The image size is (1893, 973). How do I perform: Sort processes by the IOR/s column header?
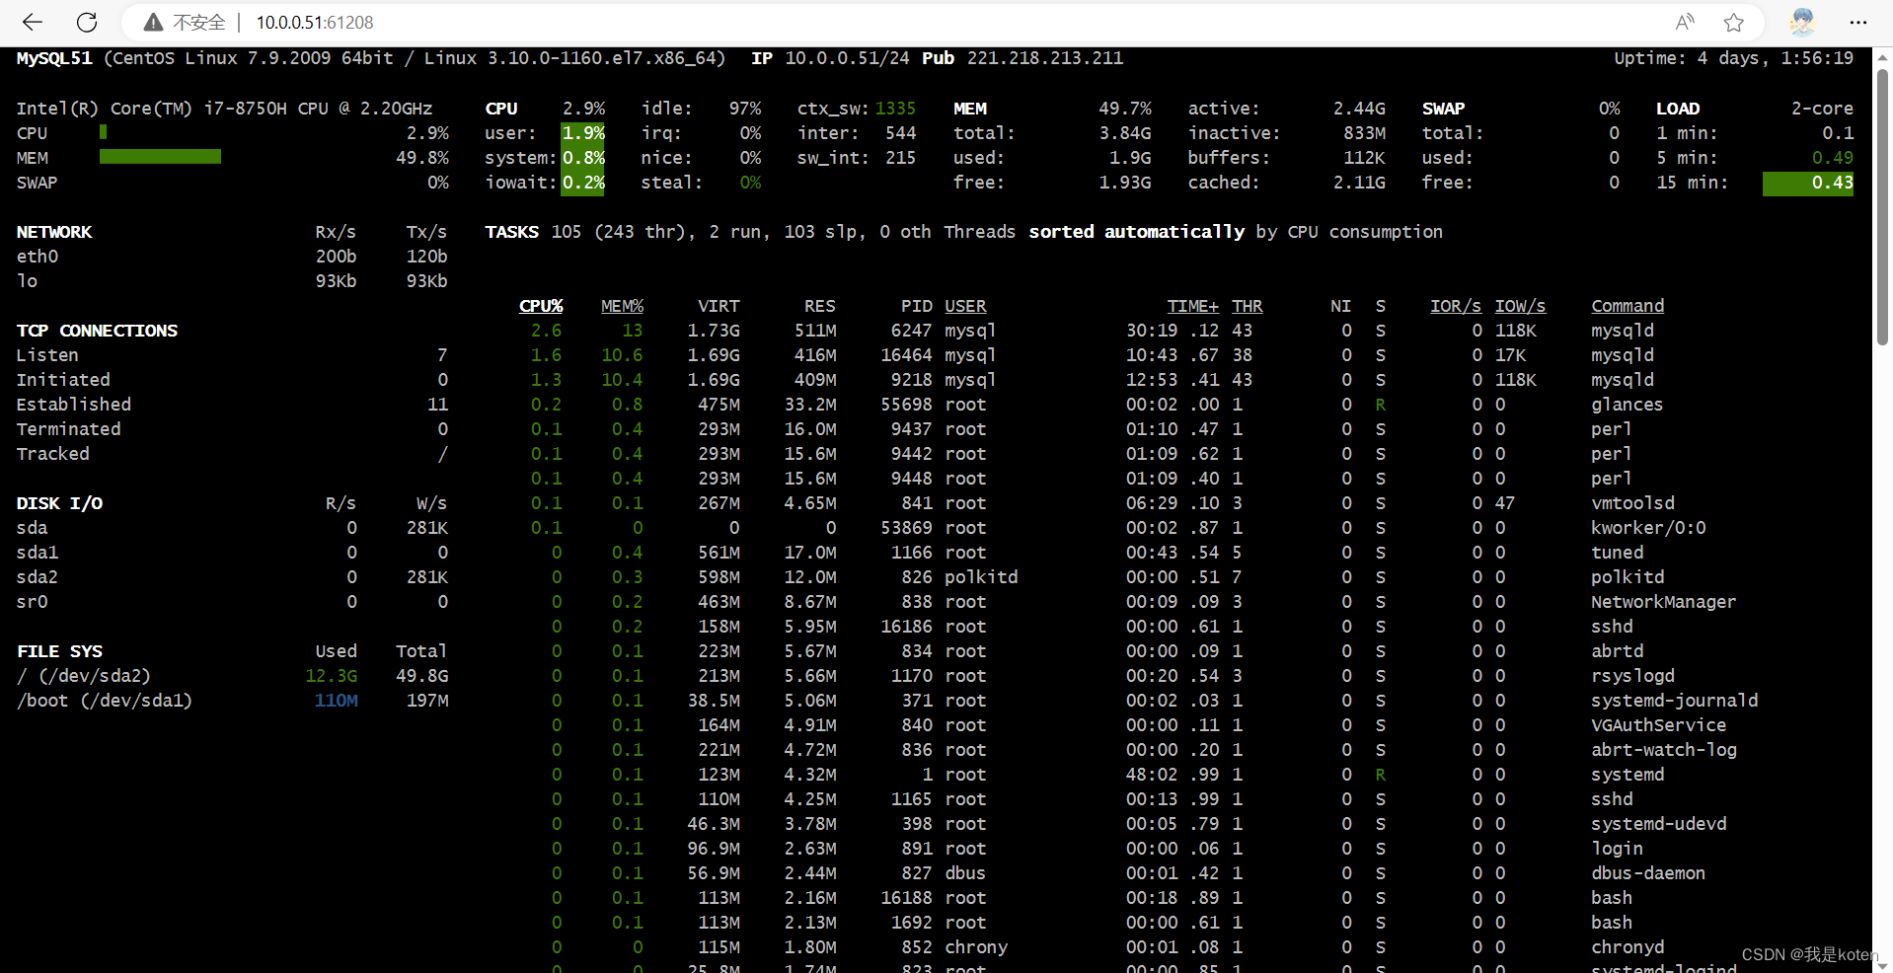pos(1456,306)
